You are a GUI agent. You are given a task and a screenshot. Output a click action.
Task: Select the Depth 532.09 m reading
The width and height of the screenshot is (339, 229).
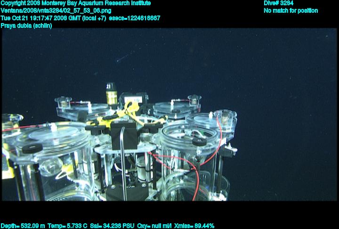[23, 226]
